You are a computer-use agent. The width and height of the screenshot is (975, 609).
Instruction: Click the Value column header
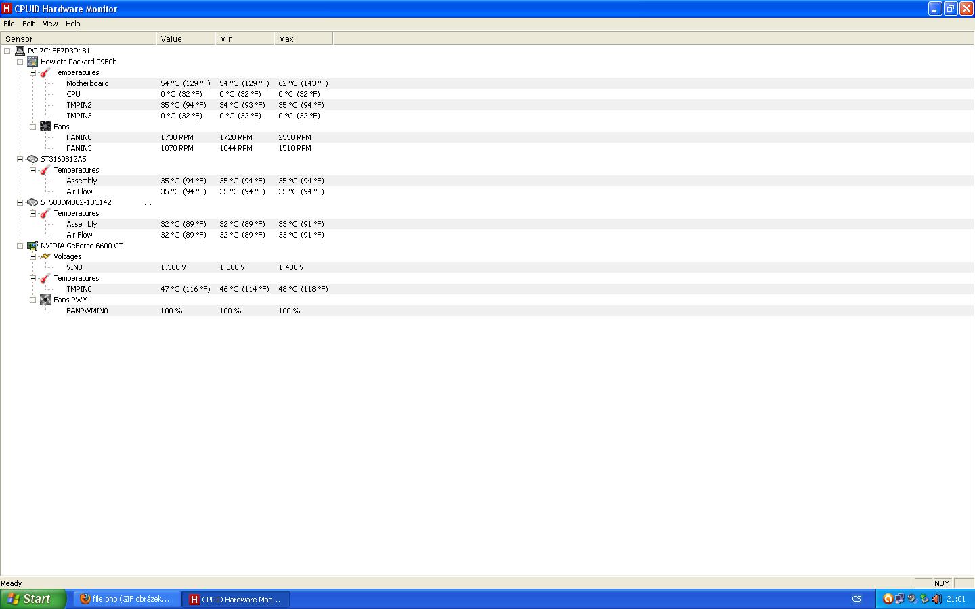pyautogui.click(x=186, y=39)
